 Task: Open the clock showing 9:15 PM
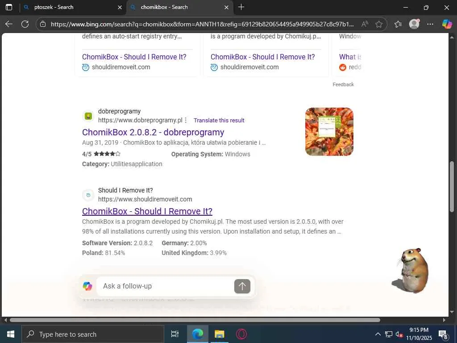click(419, 334)
